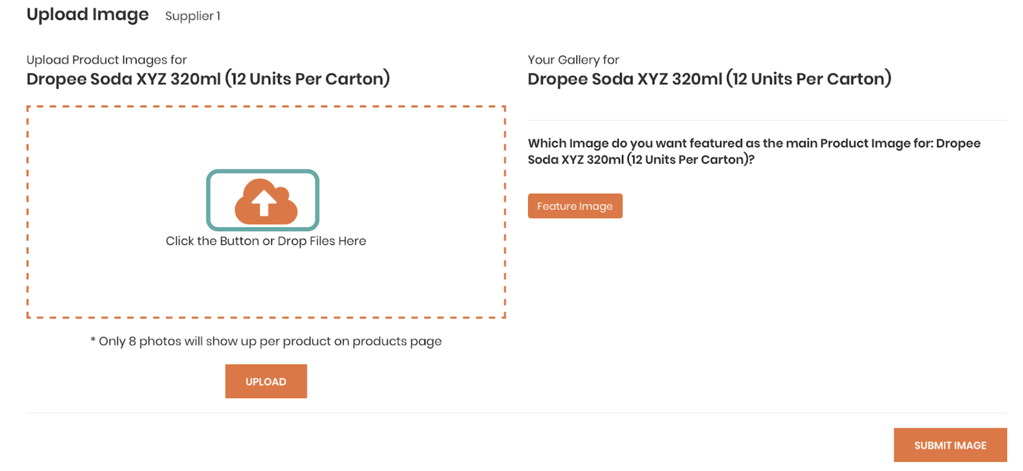
Task: Submit the image with SUBMIT IMAGE button
Action: click(x=950, y=445)
